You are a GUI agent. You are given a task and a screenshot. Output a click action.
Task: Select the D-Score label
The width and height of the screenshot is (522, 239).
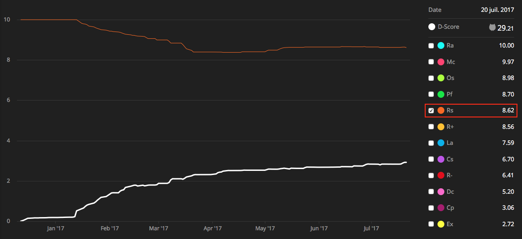[448, 27]
